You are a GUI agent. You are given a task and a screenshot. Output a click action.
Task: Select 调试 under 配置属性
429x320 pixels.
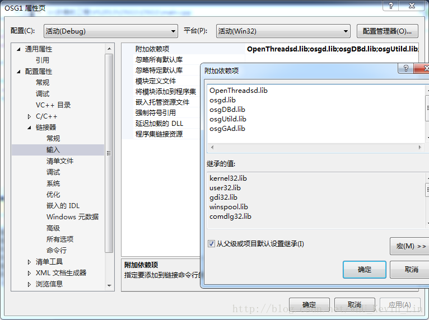pyautogui.click(x=43, y=94)
